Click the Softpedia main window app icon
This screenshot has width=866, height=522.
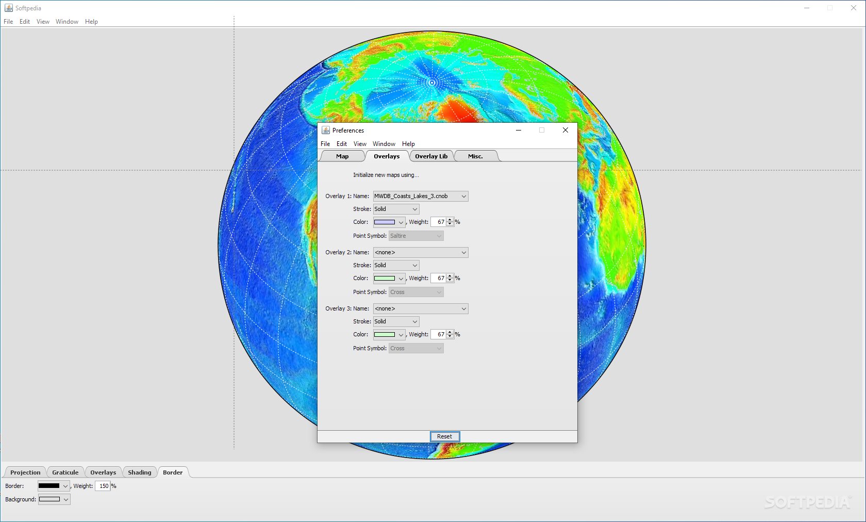(x=9, y=8)
